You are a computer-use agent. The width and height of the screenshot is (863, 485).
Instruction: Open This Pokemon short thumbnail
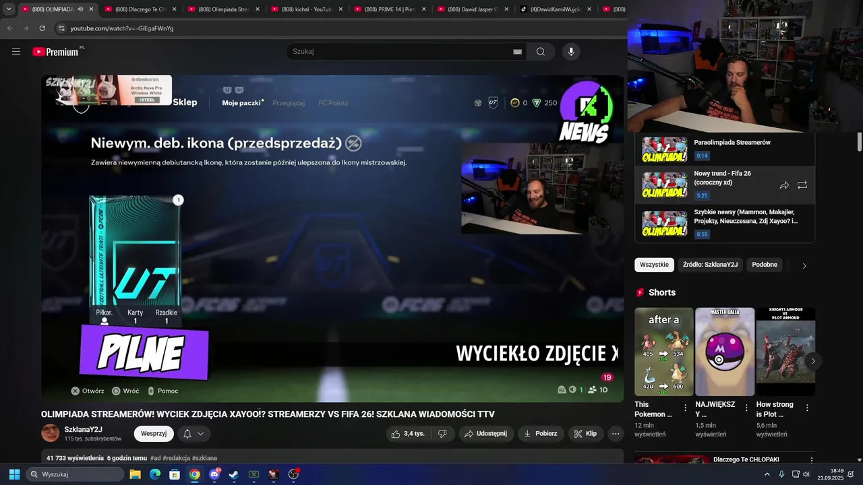(663, 352)
